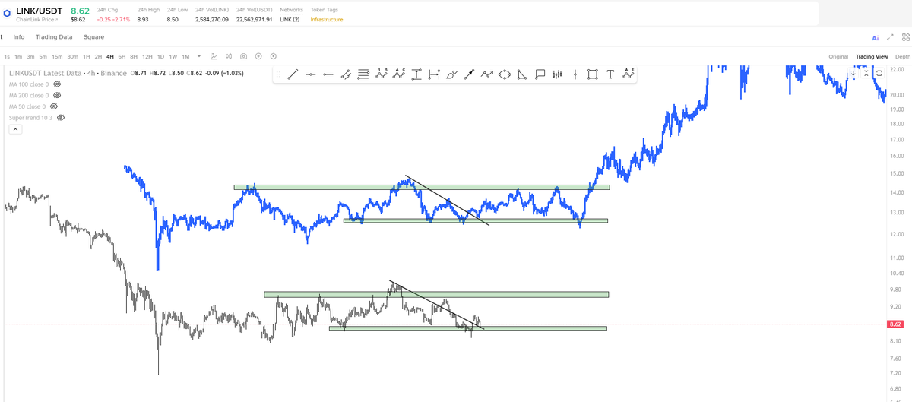Select the 1s timeframe
Image resolution: width=912 pixels, height=402 pixels.
(7, 56)
